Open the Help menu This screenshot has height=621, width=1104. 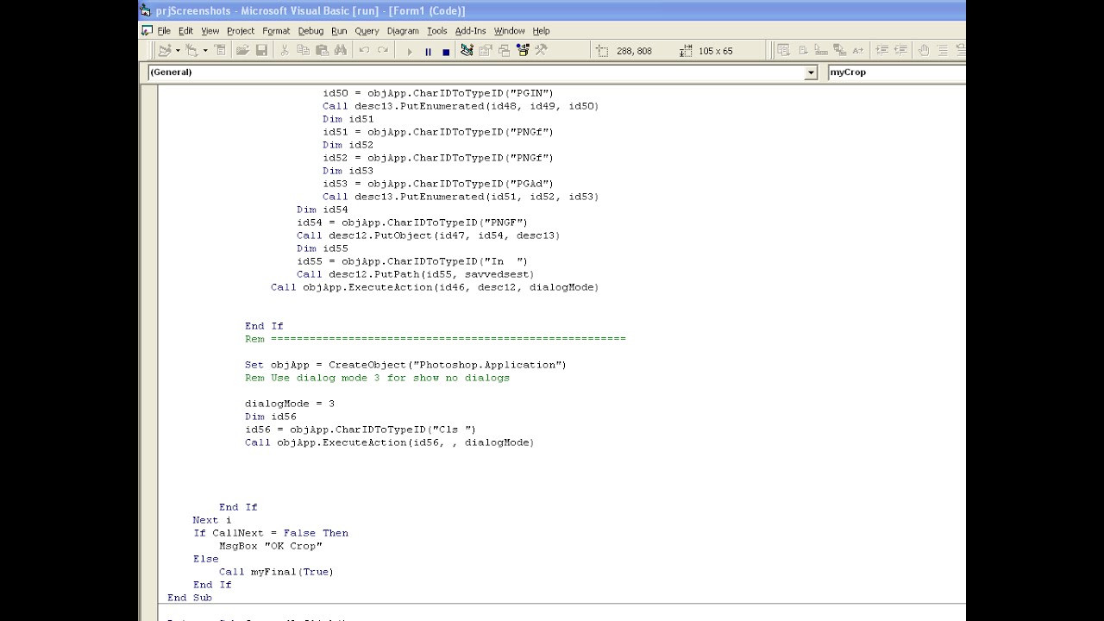click(541, 31)
